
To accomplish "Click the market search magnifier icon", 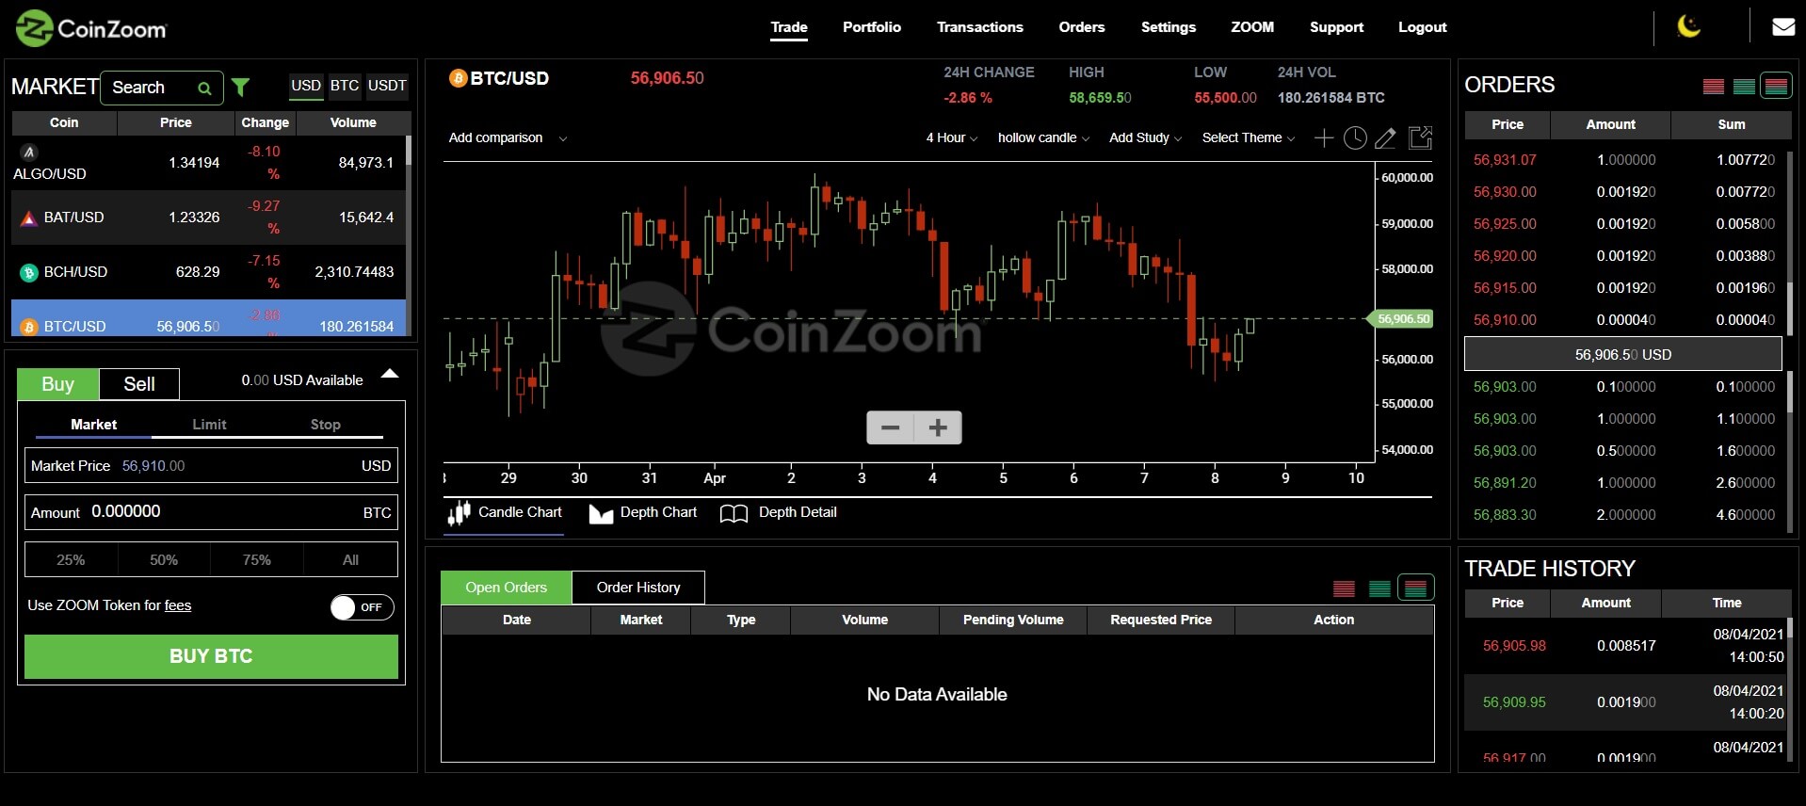I will coord(204,89).
